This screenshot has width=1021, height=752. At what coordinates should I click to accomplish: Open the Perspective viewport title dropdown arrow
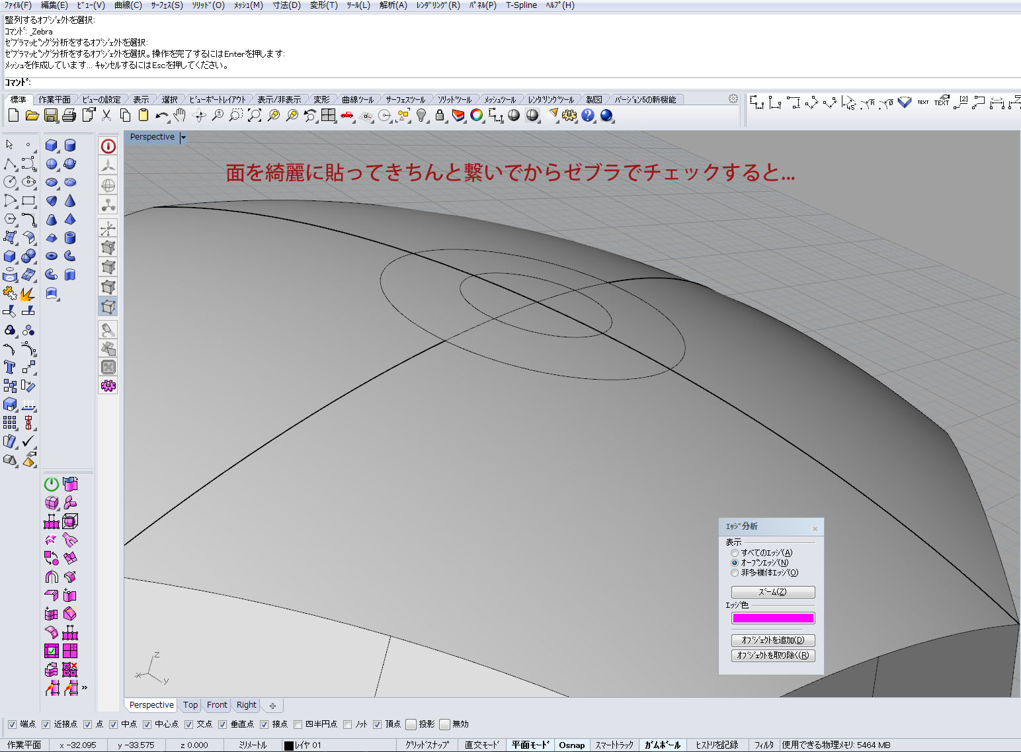(183, 138)
